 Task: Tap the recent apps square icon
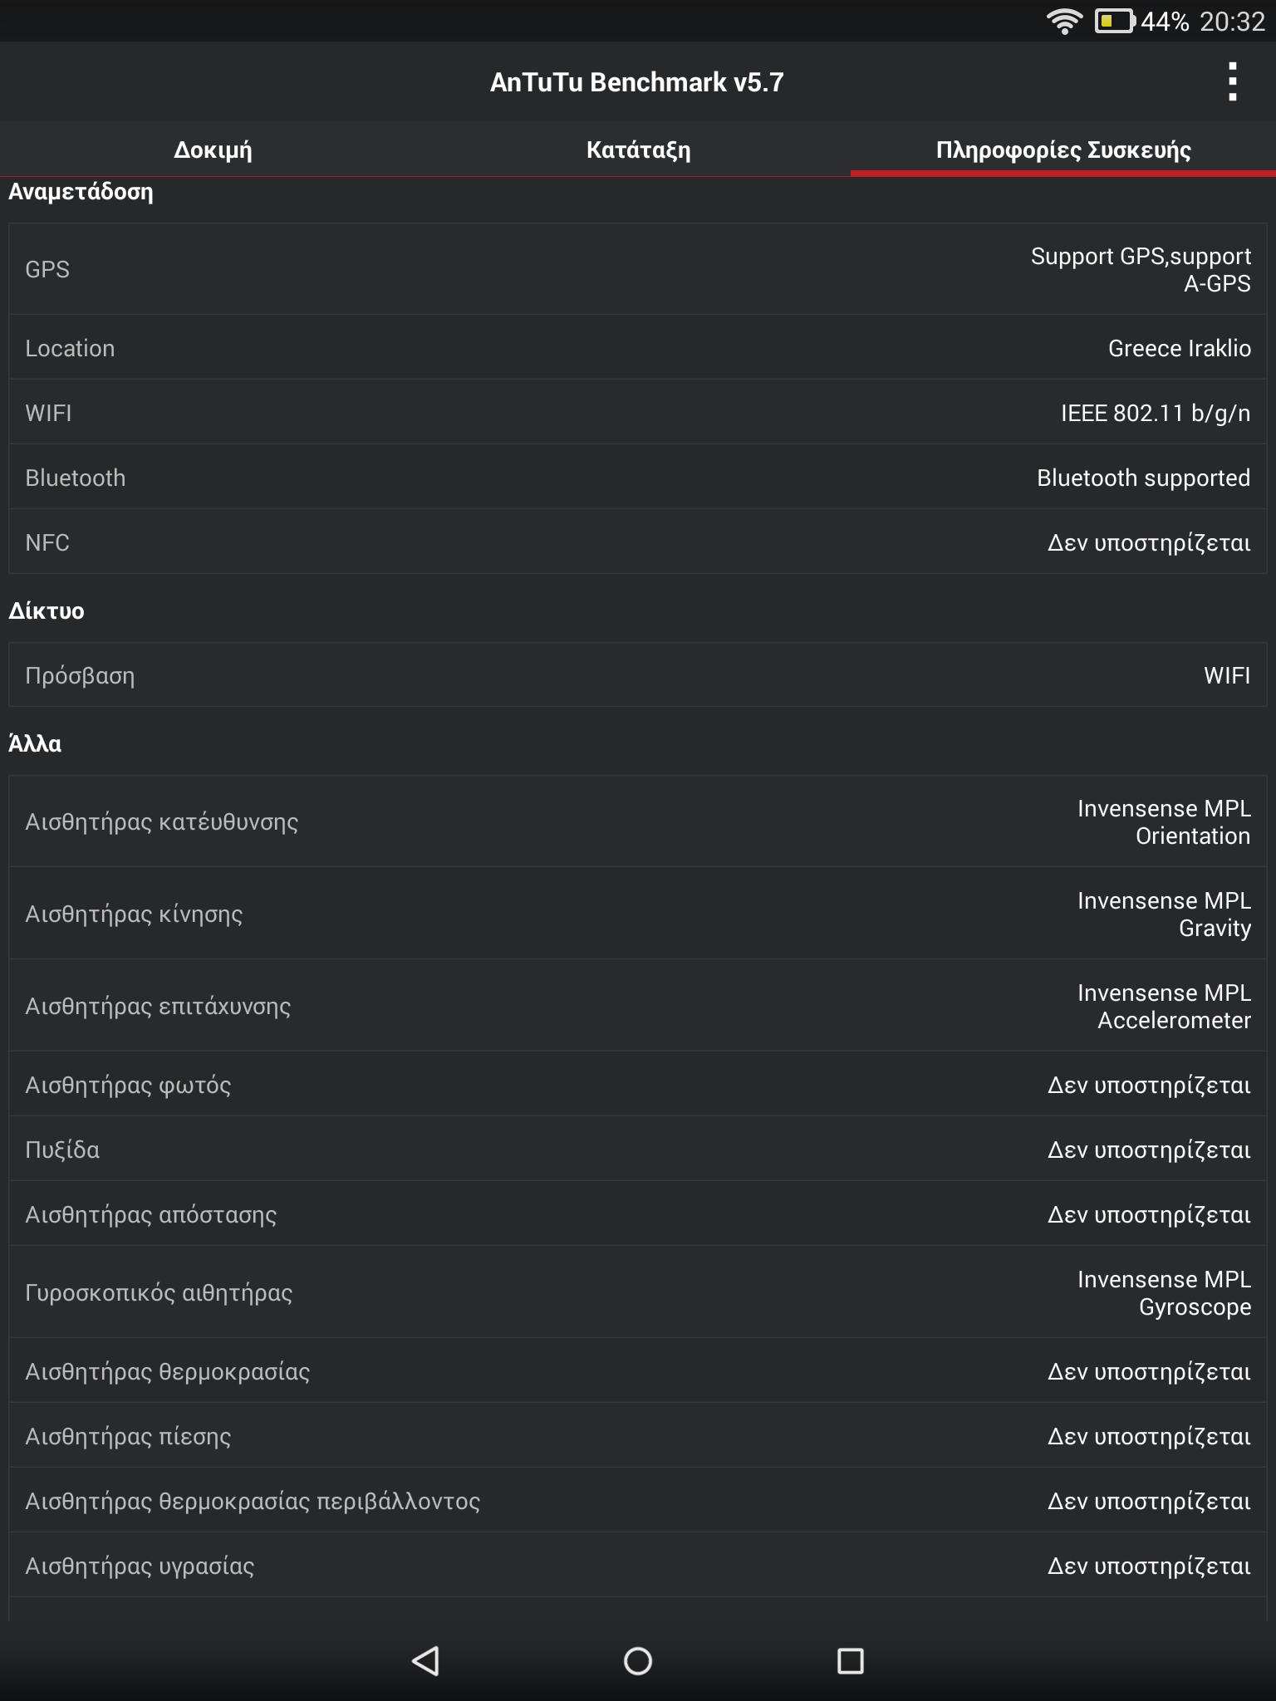(x=851, y=1661)
